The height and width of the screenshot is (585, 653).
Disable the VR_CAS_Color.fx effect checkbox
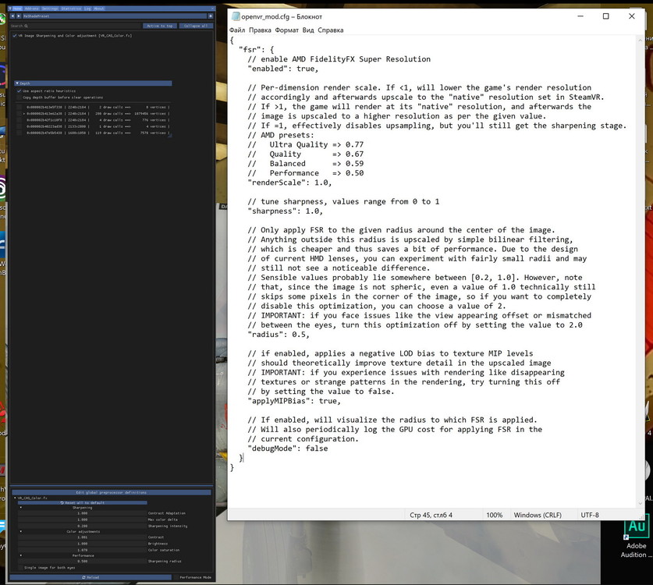(15, 36)
